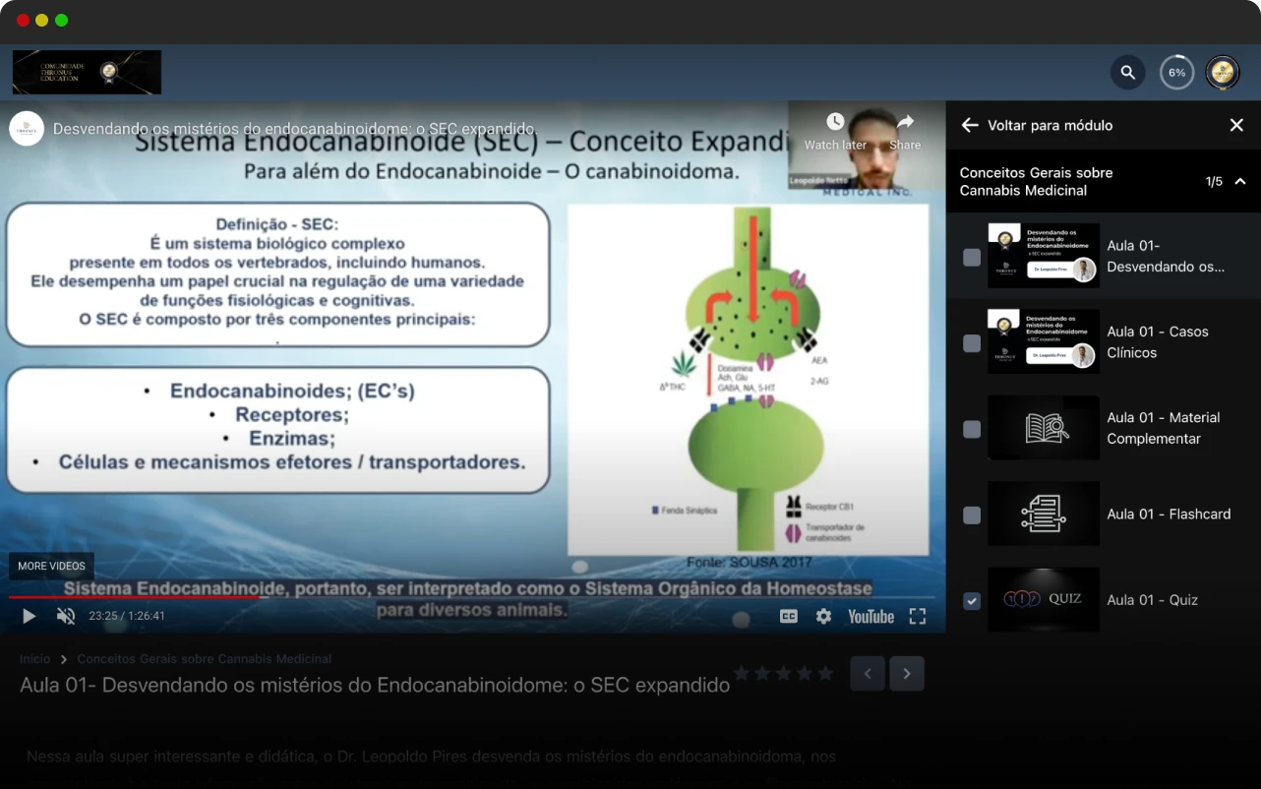Screen dimensions: 1261x789
Task: Open the user profile avatar
Action: pos(1223,72)
